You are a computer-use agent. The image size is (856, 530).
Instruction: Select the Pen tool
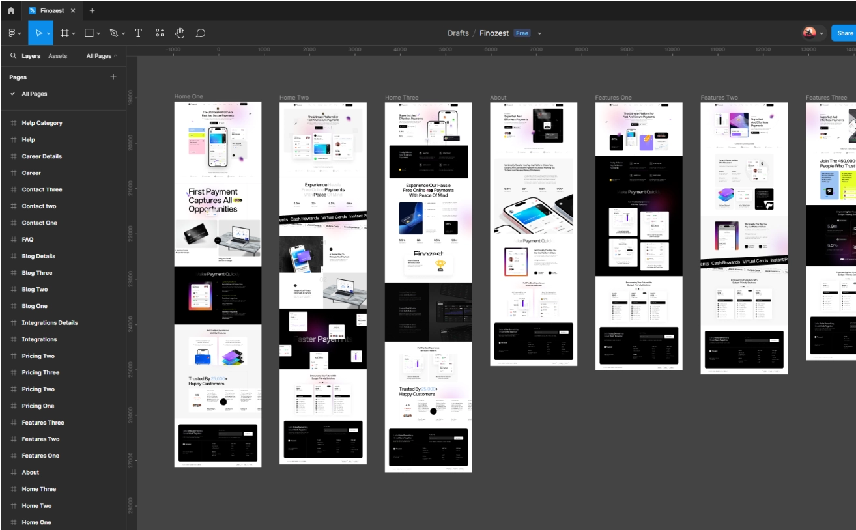click(x=114, y=33)
